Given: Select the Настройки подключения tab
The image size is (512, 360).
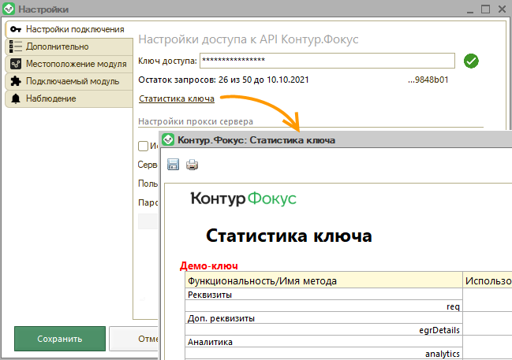Looking at the screenshot, I should coord(74,29).
